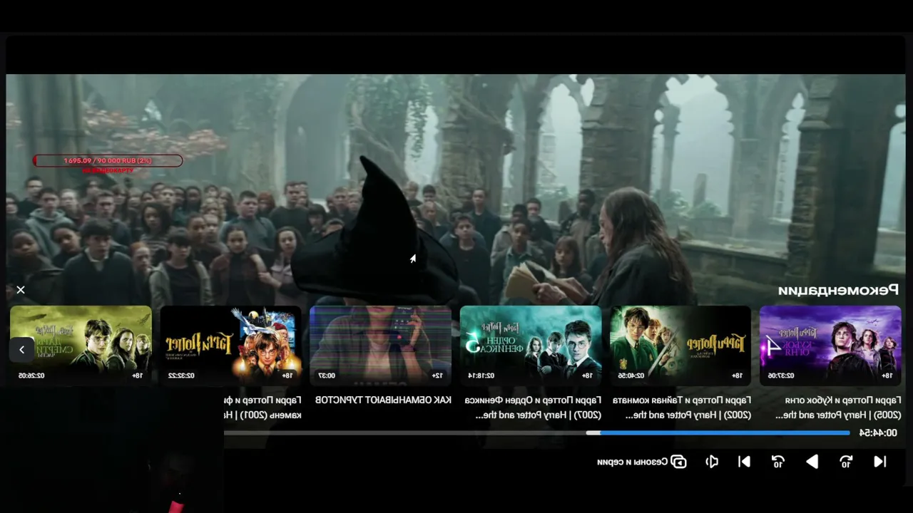Mute the player volume icon
Image resolution: width=913 pixels, height=513 pixels.
point(711,462)
